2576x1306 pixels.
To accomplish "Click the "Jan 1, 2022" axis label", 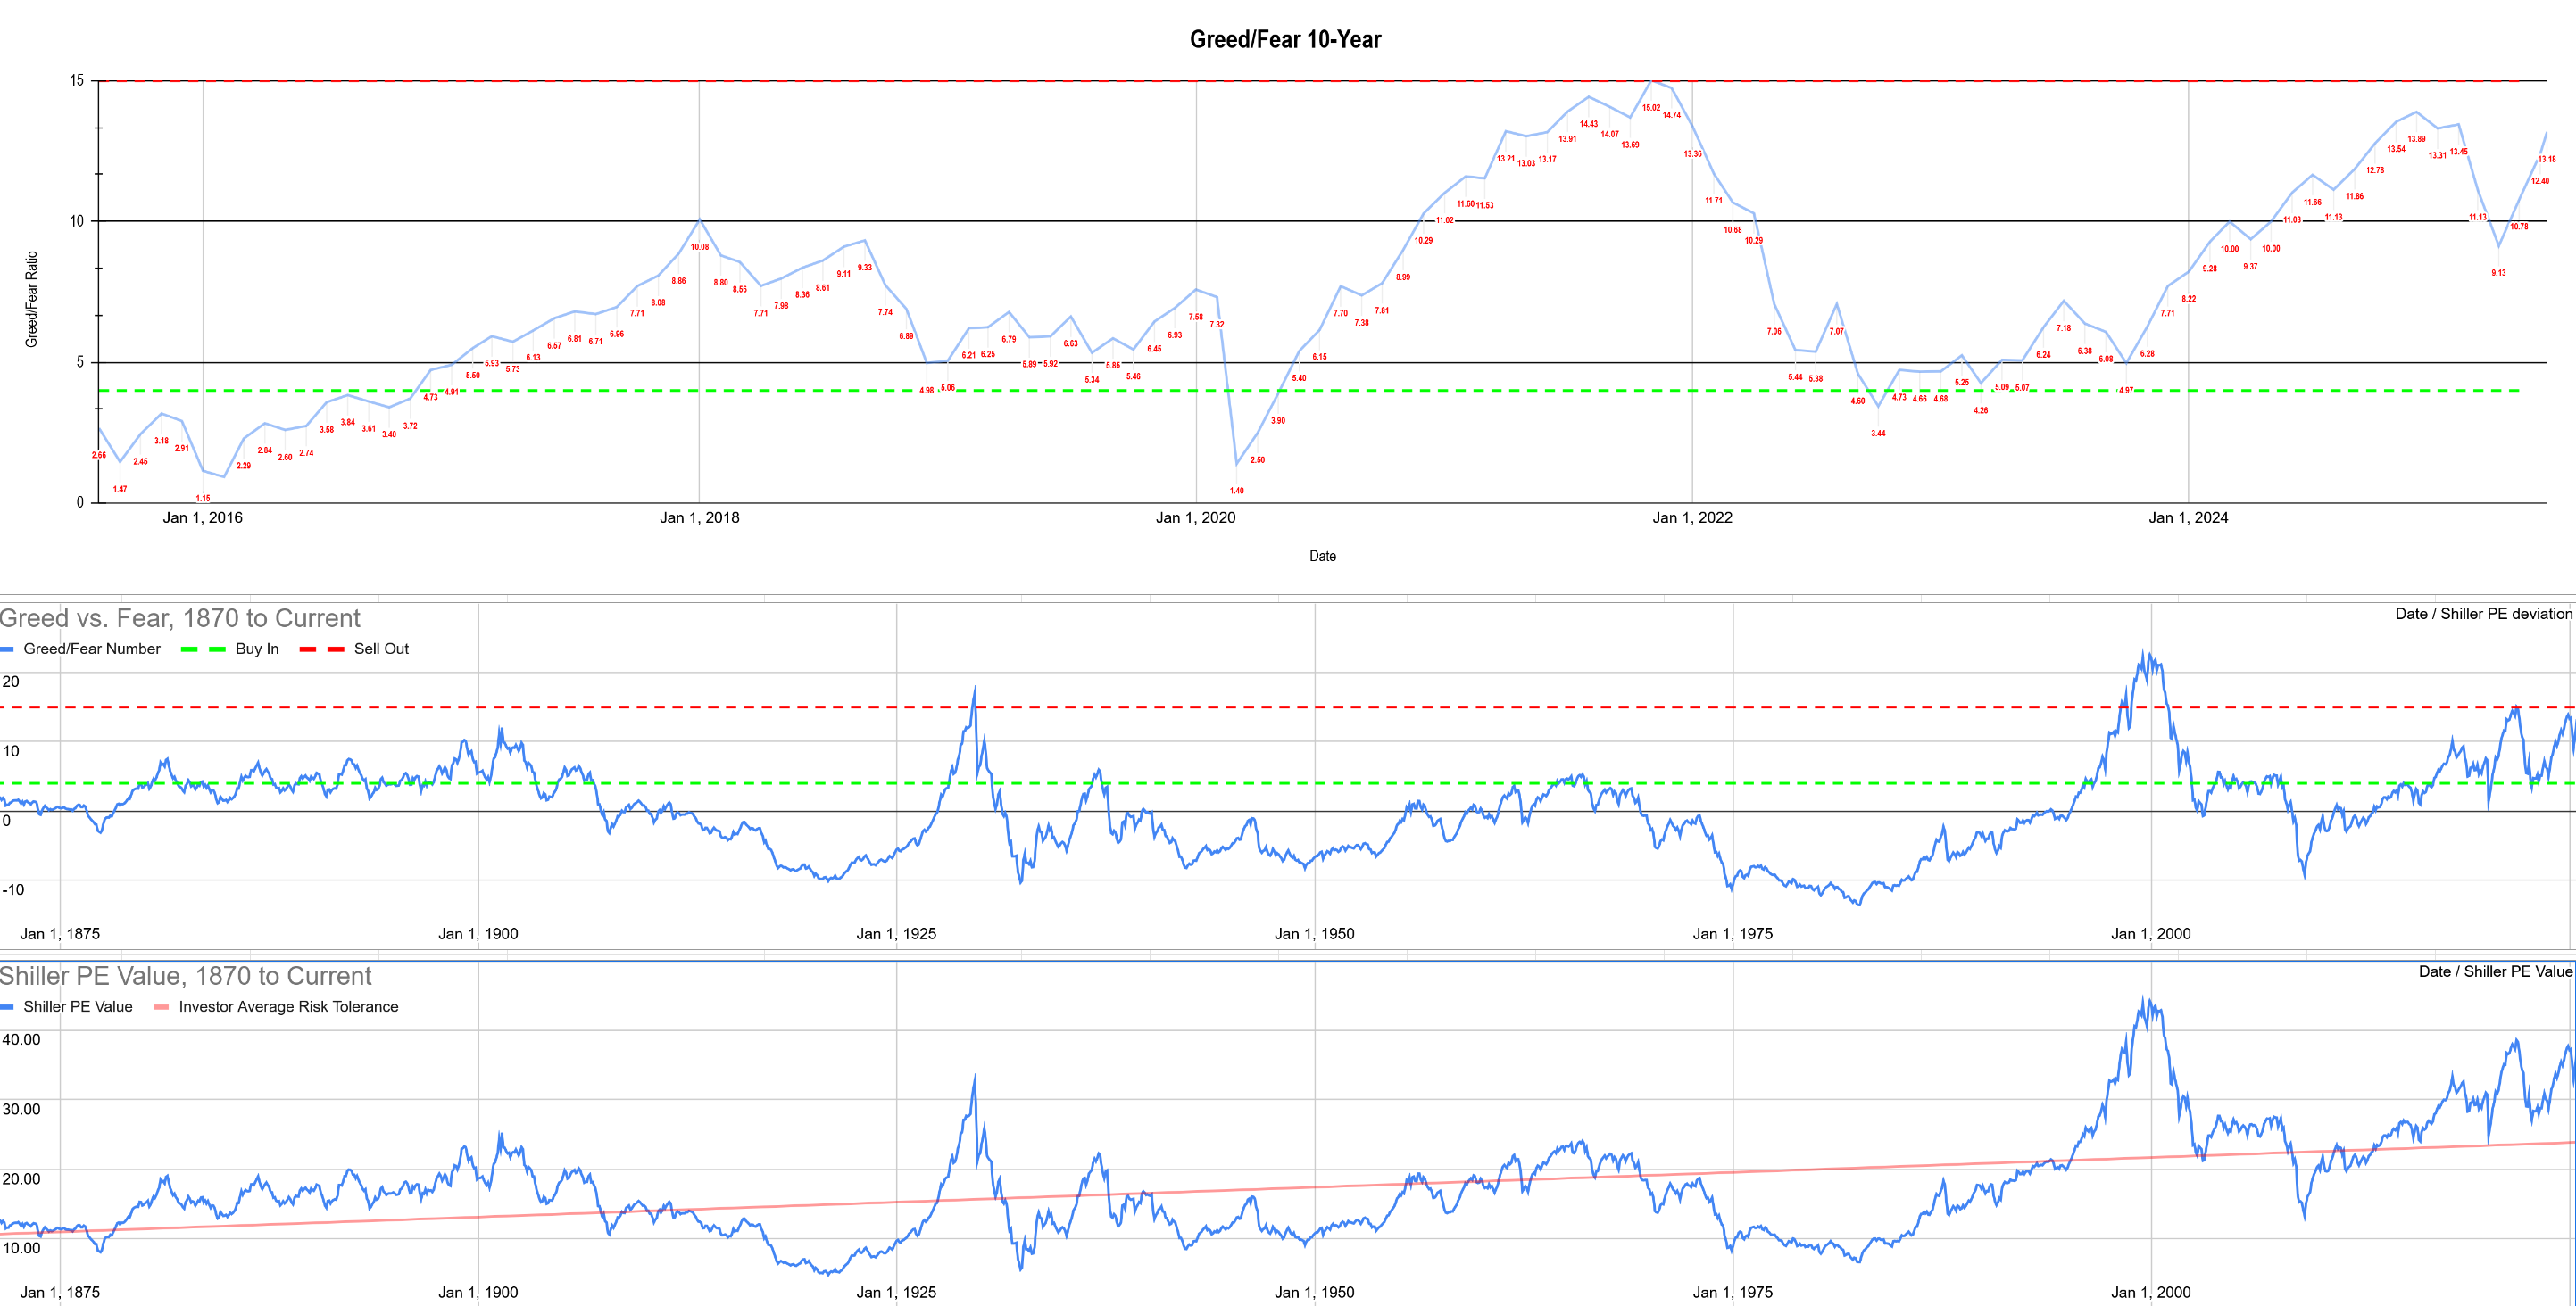I will [x=1692, y=517].
